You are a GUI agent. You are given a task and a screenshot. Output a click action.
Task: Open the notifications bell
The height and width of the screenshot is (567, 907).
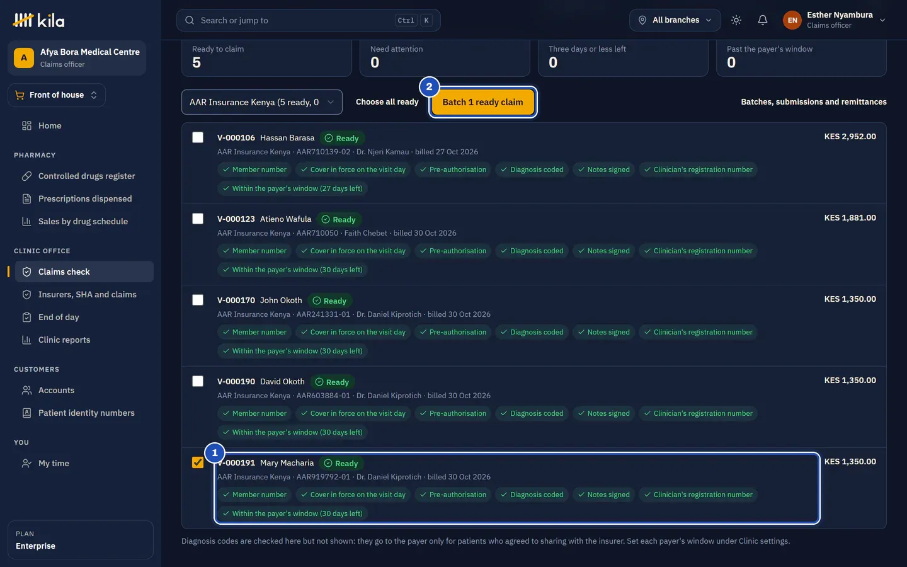(x=763, y=20)
